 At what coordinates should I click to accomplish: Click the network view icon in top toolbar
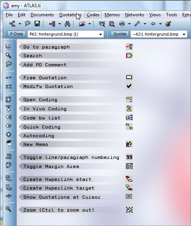tap(12, 24)
